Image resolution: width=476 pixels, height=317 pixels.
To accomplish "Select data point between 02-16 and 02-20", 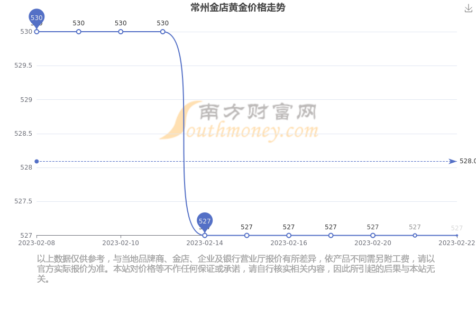I will (x=331, y=236).
